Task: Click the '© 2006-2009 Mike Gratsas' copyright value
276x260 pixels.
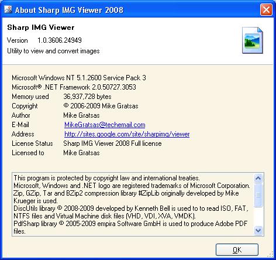Action: [101, 106]
